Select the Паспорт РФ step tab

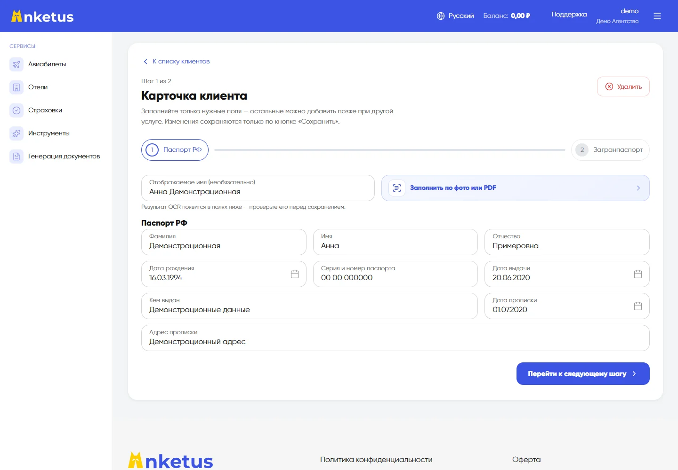(x=175, y=150)
